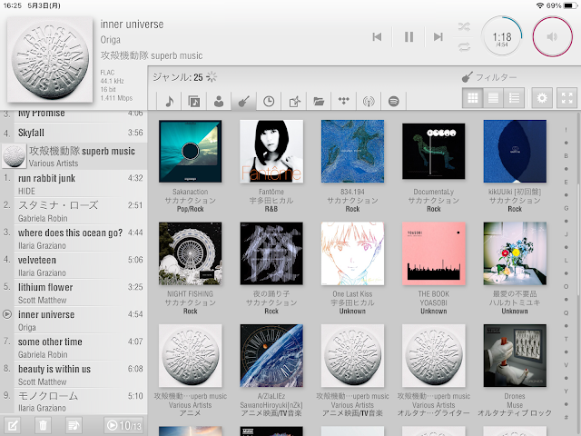The height and width of the screenshot is (436, 581).
Task: Play lithium flower by Scott Matthew
Action: (74, 292)
